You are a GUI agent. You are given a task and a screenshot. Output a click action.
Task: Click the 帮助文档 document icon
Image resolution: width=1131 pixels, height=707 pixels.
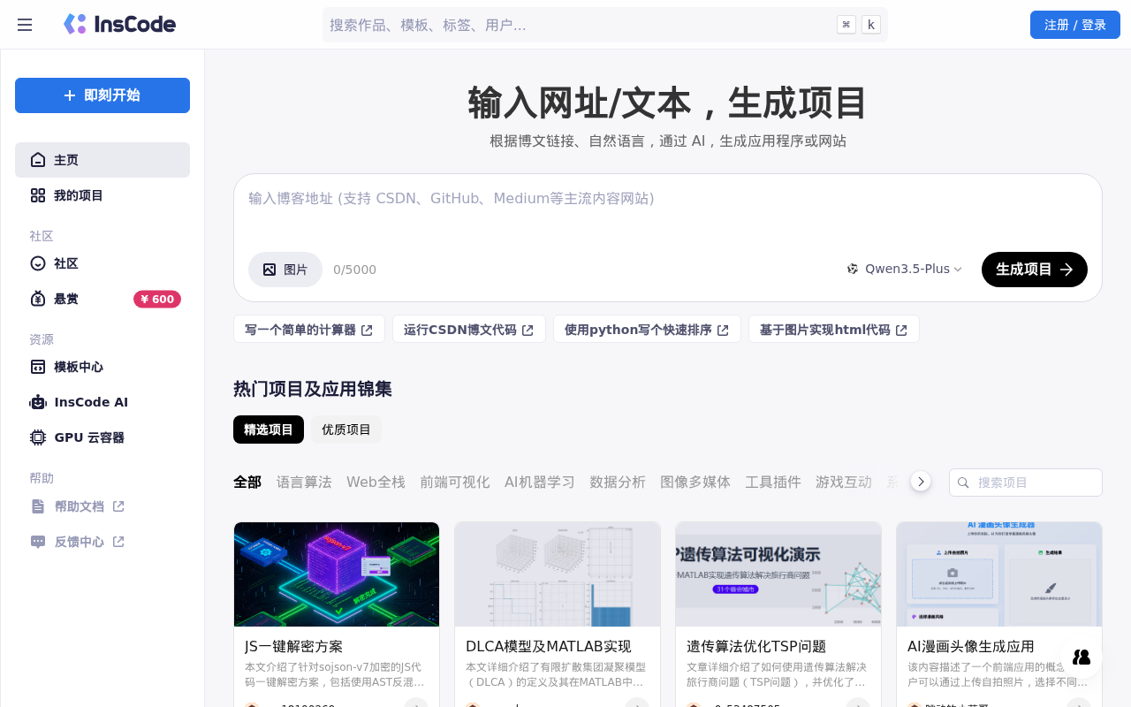pos(38,506)
